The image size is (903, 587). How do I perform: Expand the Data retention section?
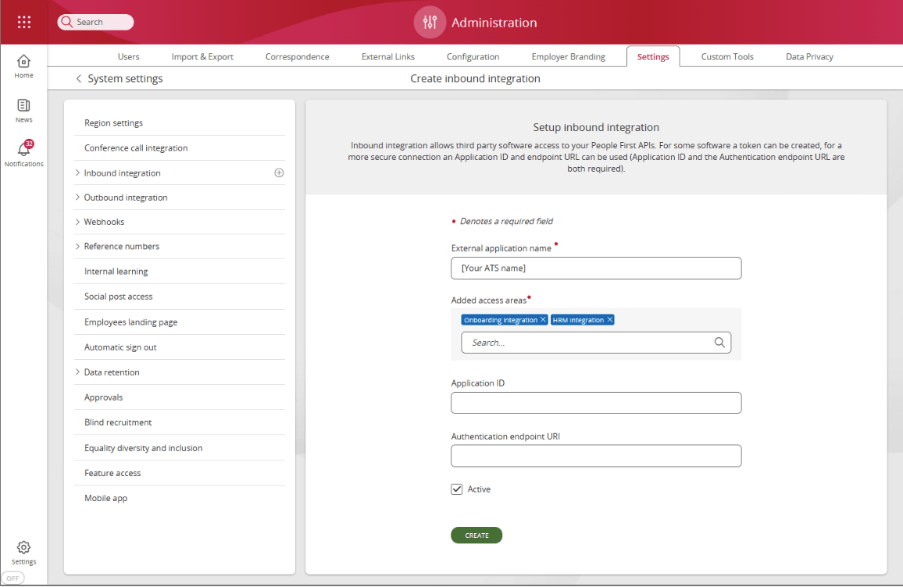click(78, 372)
